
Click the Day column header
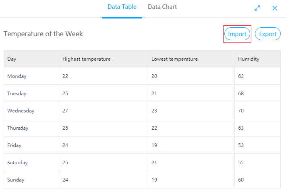click(x=31, y=59)
